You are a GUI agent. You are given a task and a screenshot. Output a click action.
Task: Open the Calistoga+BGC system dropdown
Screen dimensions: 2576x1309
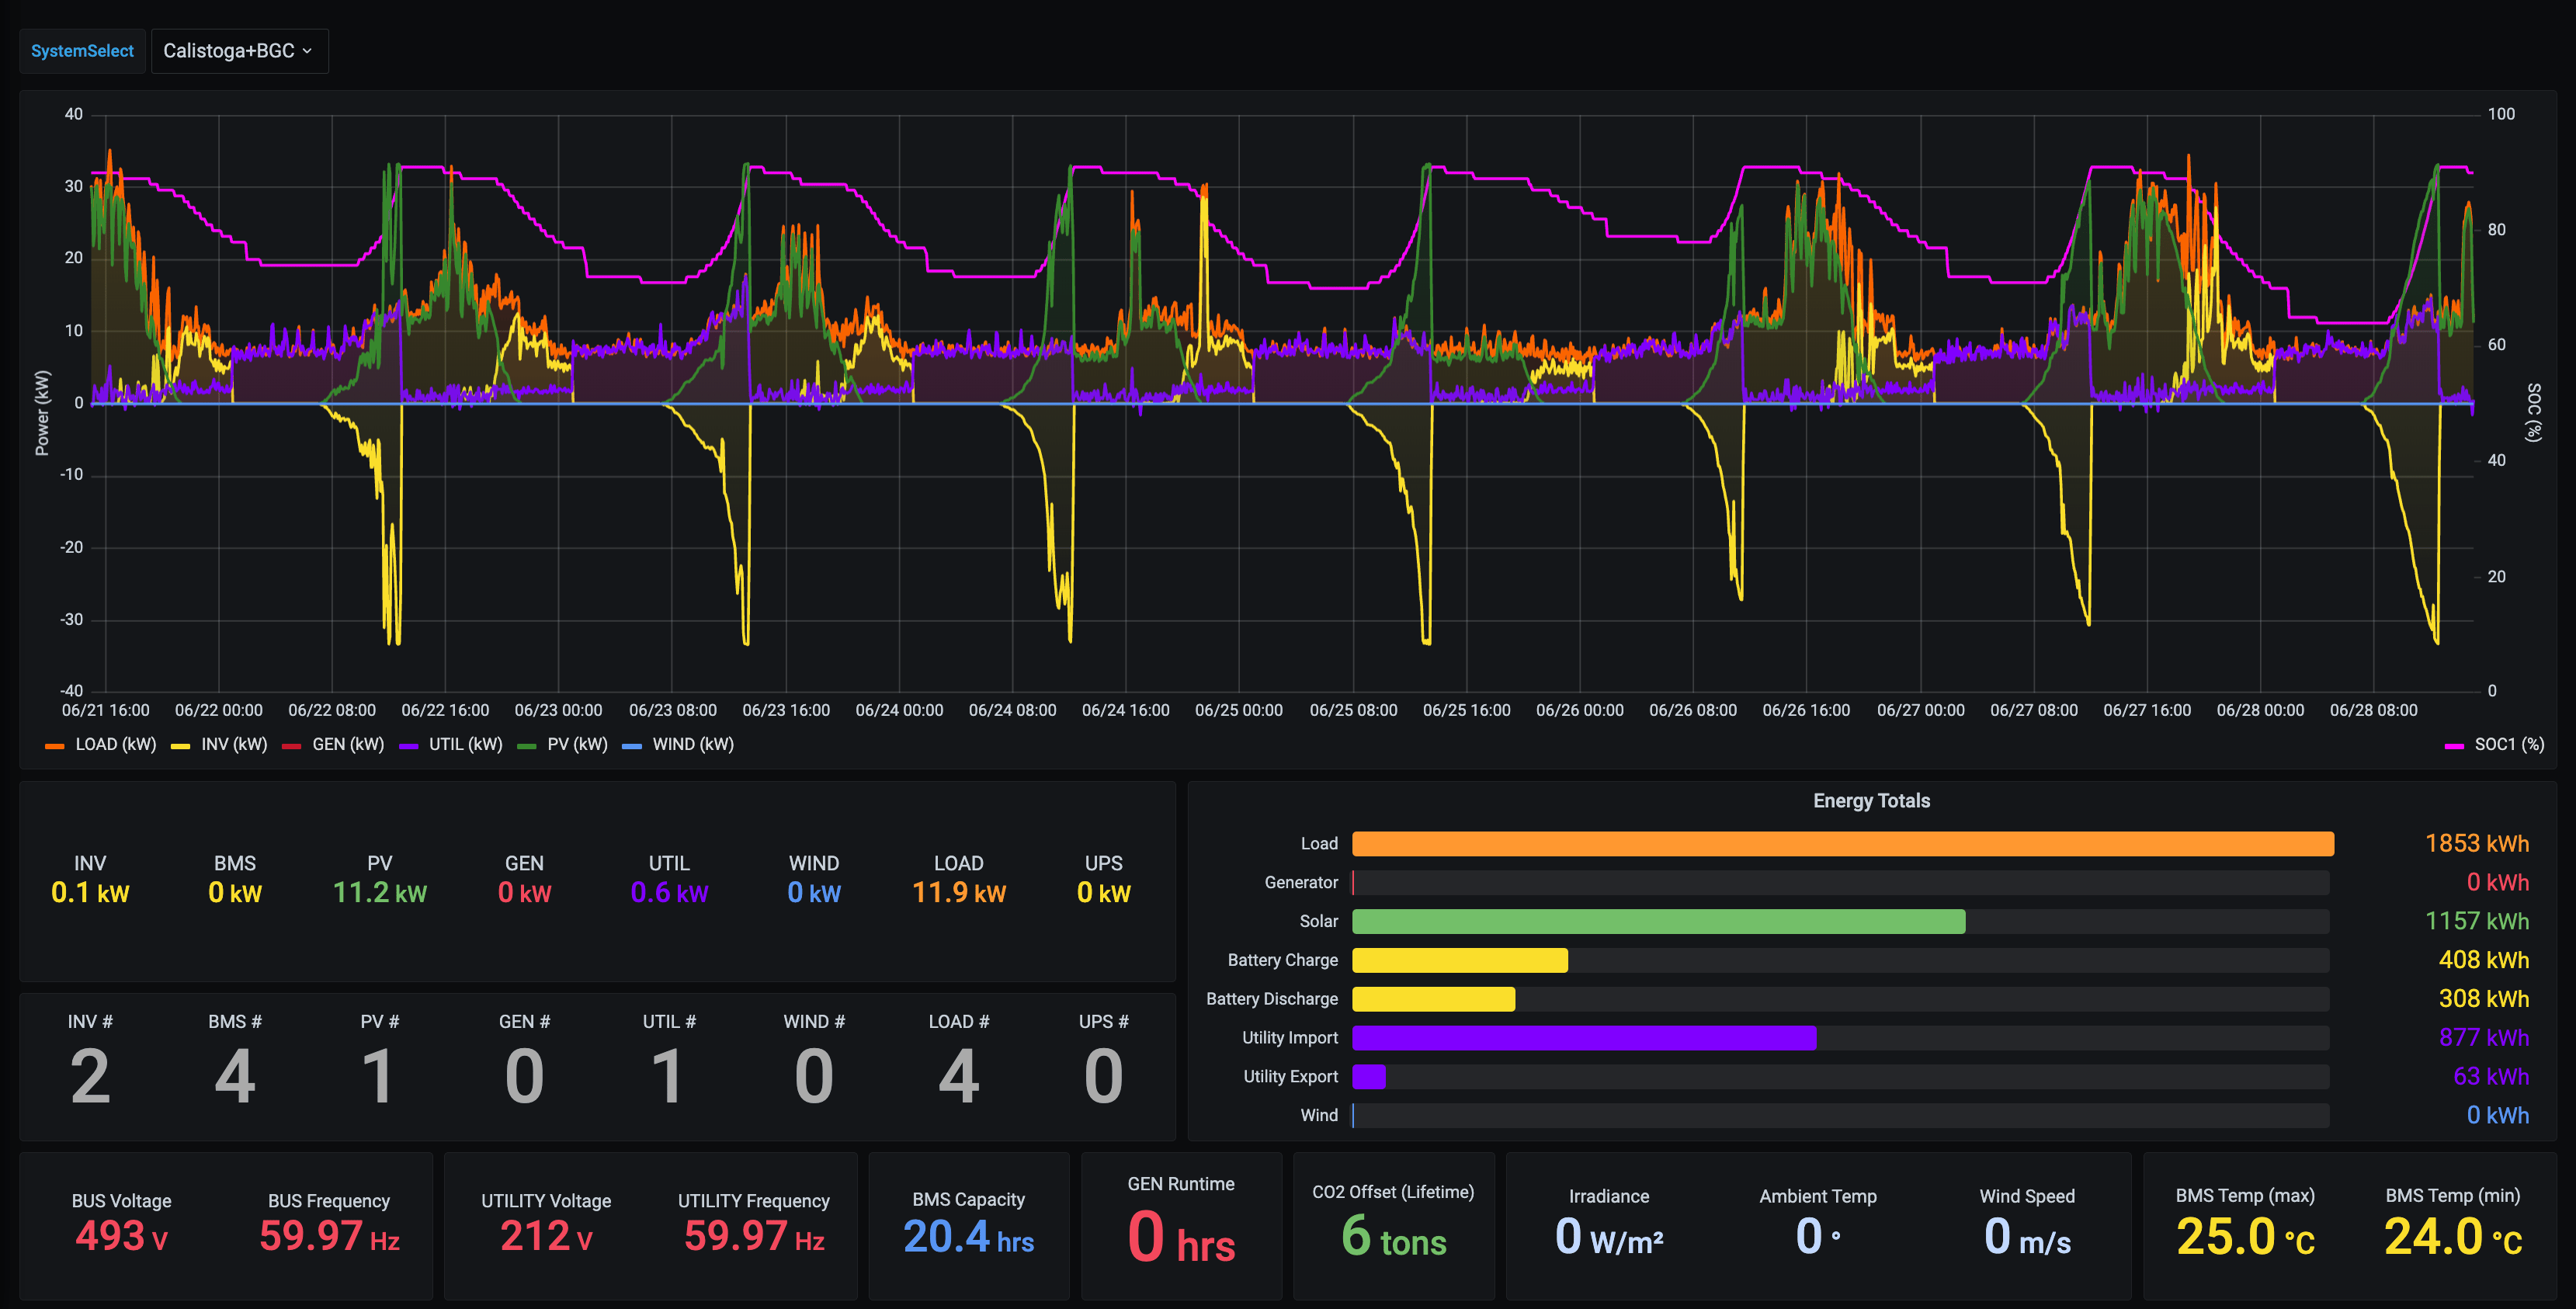tap(238, 51)
